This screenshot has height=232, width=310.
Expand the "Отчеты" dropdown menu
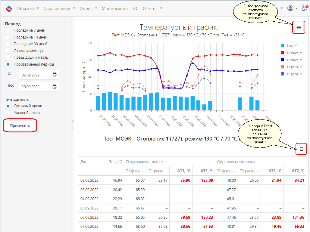(152, 8)
